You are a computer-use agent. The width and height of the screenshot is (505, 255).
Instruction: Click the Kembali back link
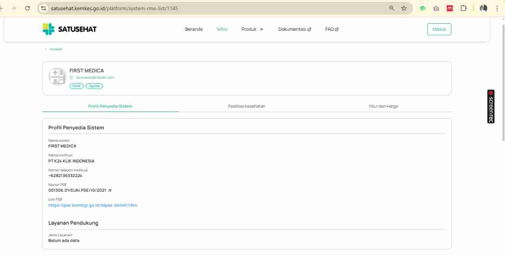click(55, 49)
